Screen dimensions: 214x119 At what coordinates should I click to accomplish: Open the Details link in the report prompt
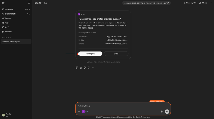pyautogui.click(x=90, y=28)
